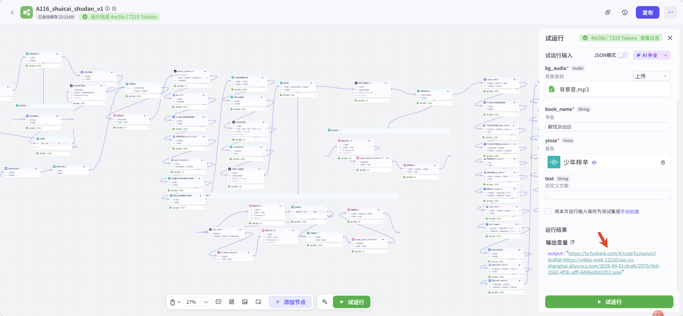Open the 27% zoom level dropdown
683x316 pixels.
pos(197,302)
